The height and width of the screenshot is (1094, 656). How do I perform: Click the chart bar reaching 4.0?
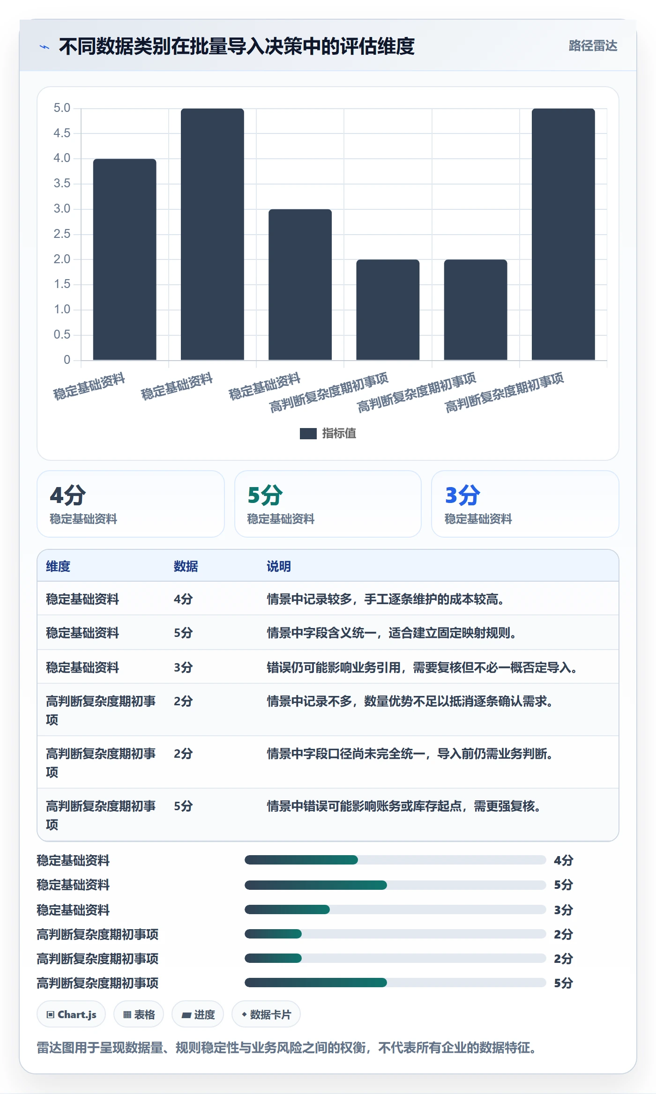(x=125, y=259)
